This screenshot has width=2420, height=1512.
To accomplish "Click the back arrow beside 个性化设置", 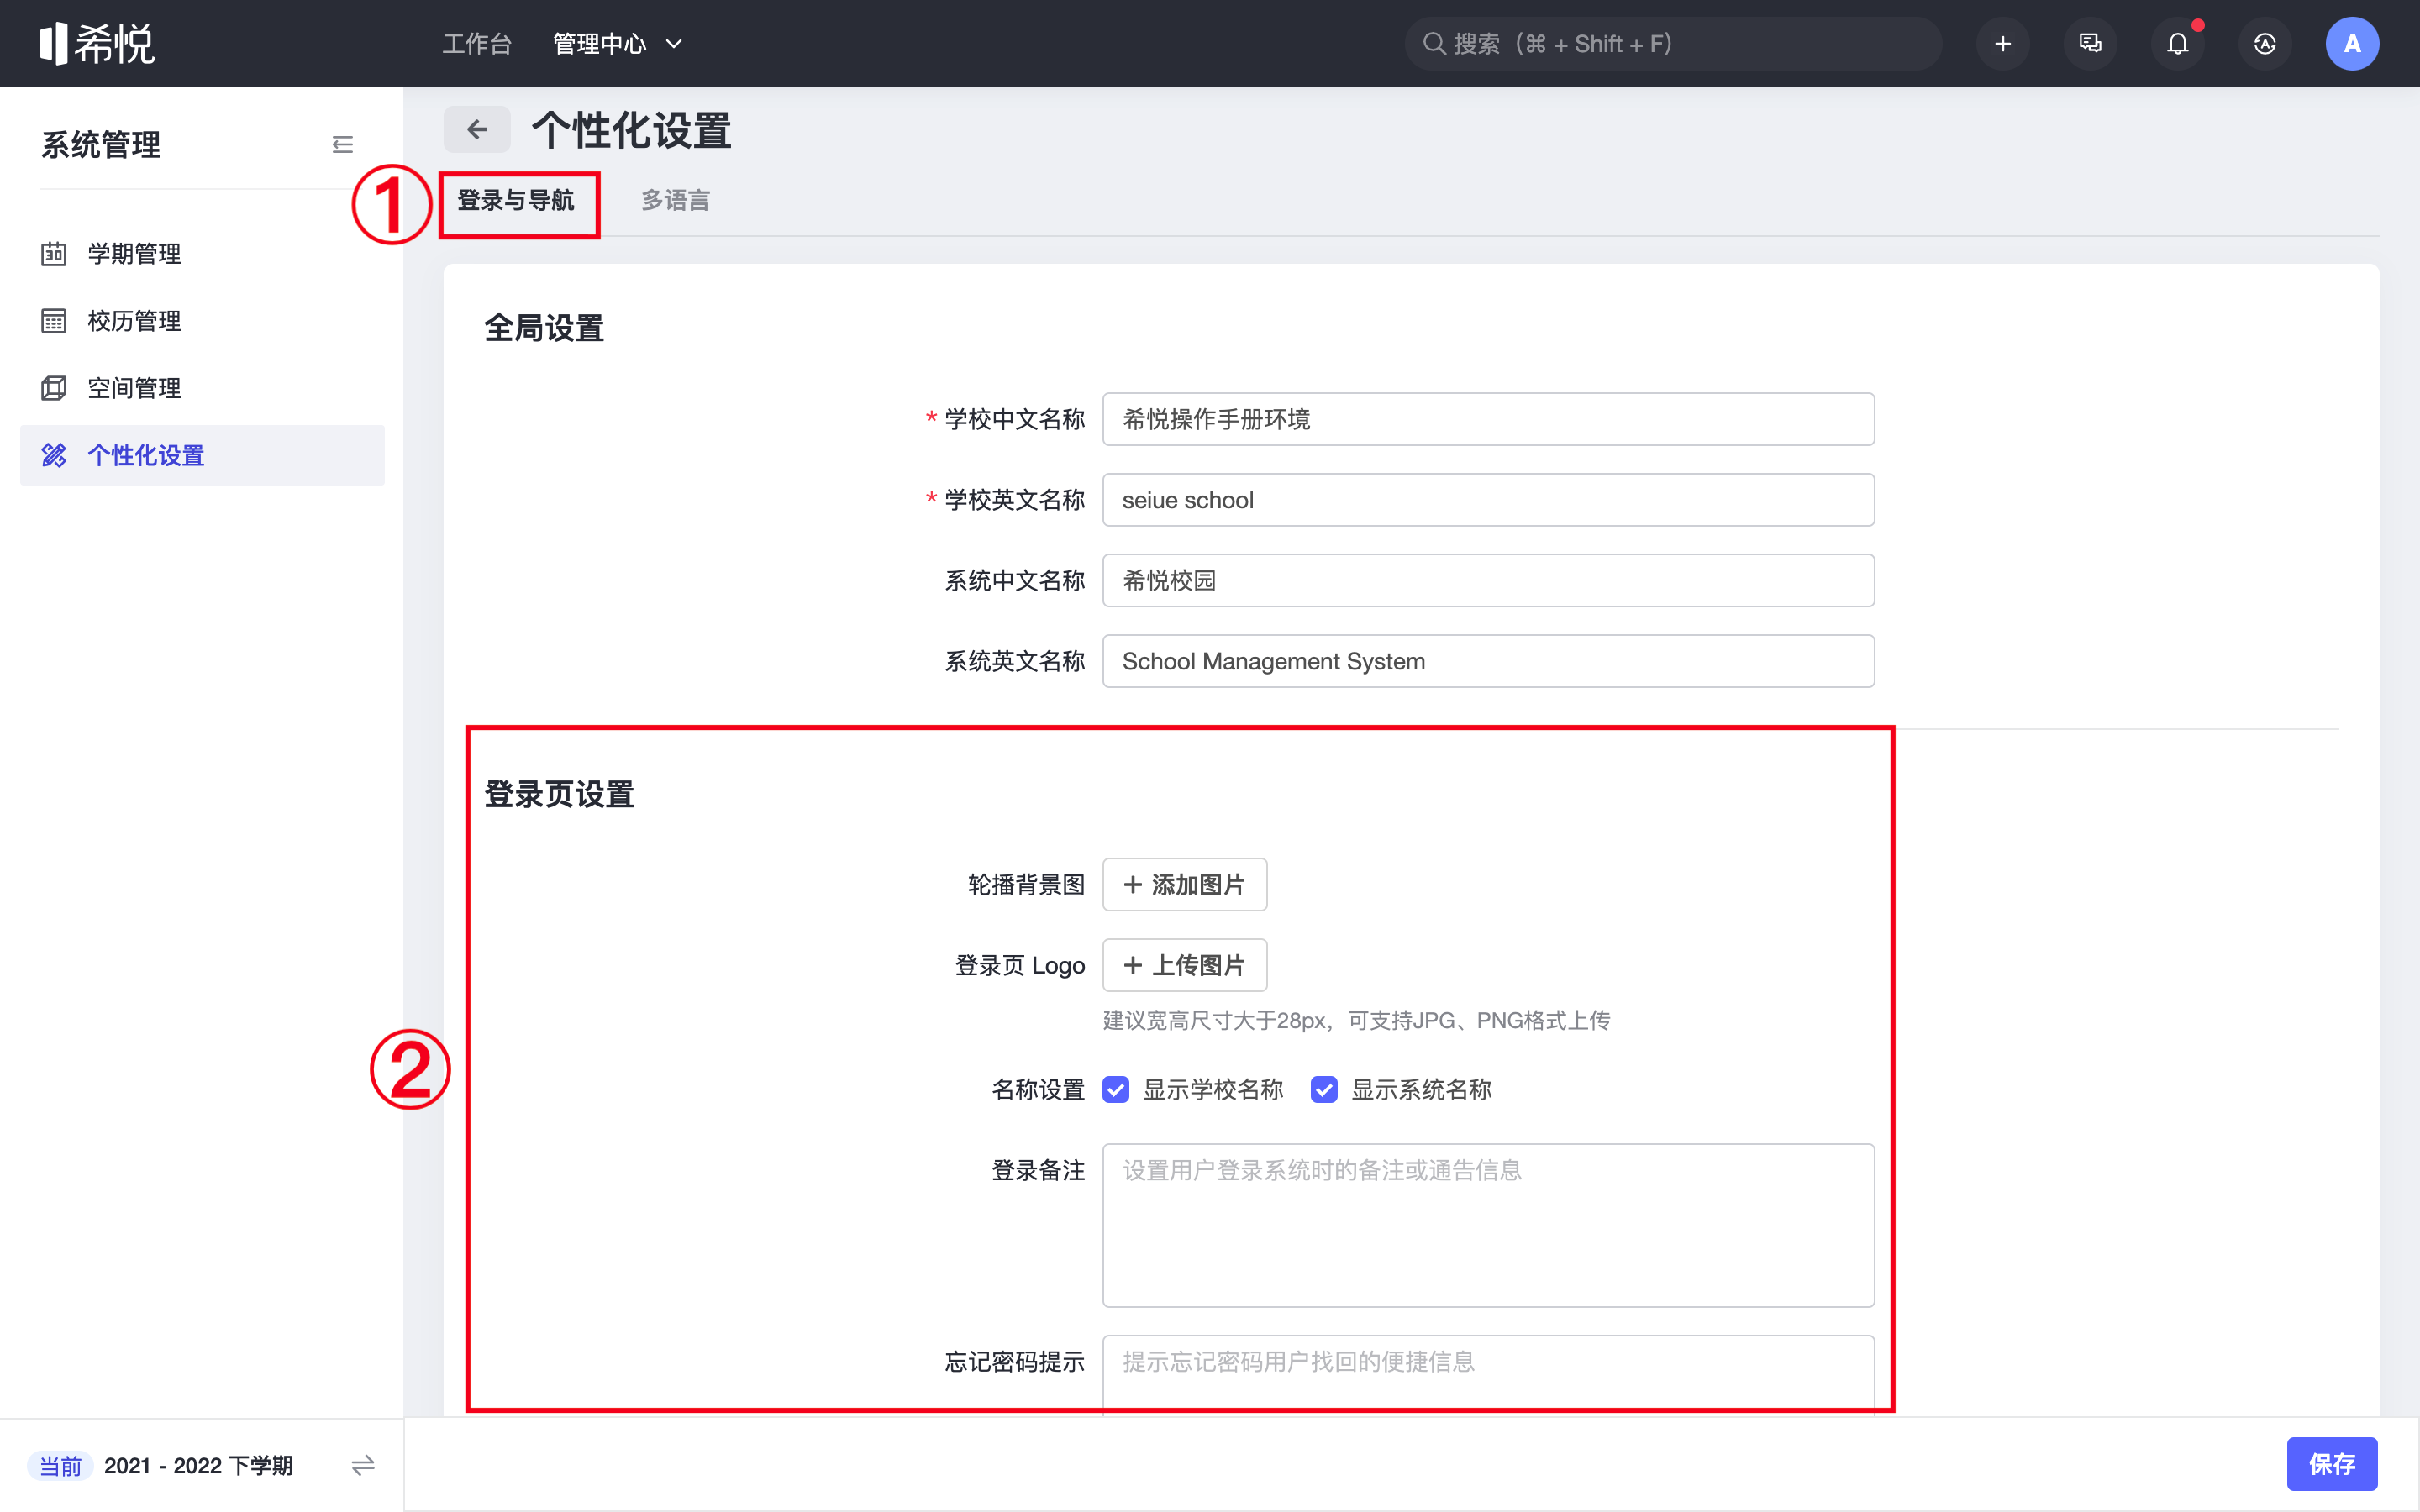I will pyautogui.click(x=477, y=130).
